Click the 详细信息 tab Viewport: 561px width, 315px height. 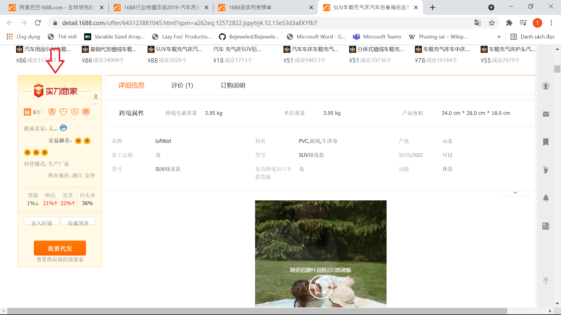[131, 85]
